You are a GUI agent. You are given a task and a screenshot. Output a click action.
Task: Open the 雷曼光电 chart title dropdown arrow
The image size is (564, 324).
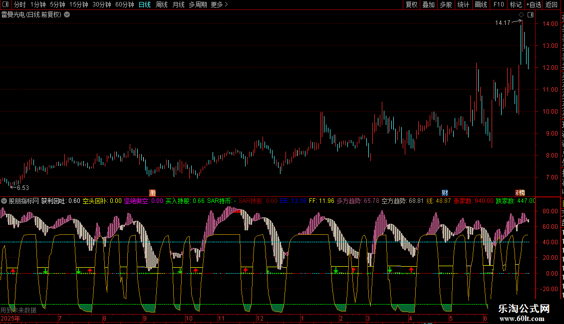point(67,15)
